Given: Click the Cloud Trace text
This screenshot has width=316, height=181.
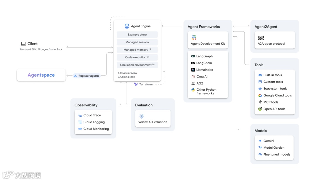Looking at the screenshot, I should 92,115.
